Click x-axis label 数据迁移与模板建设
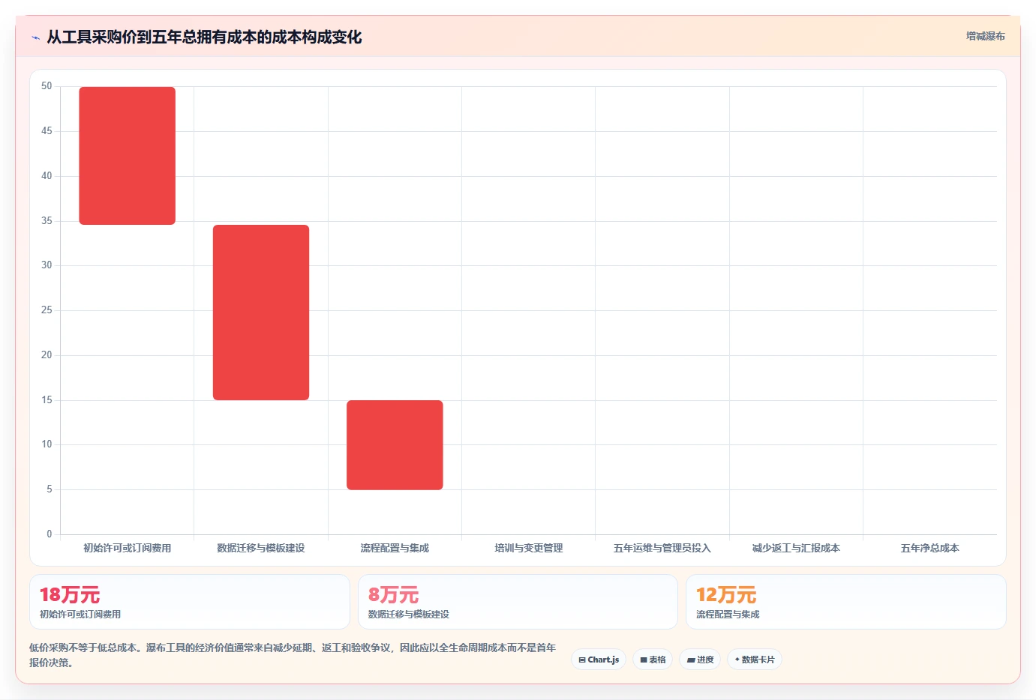1036x700 pixels. (261, 548)
